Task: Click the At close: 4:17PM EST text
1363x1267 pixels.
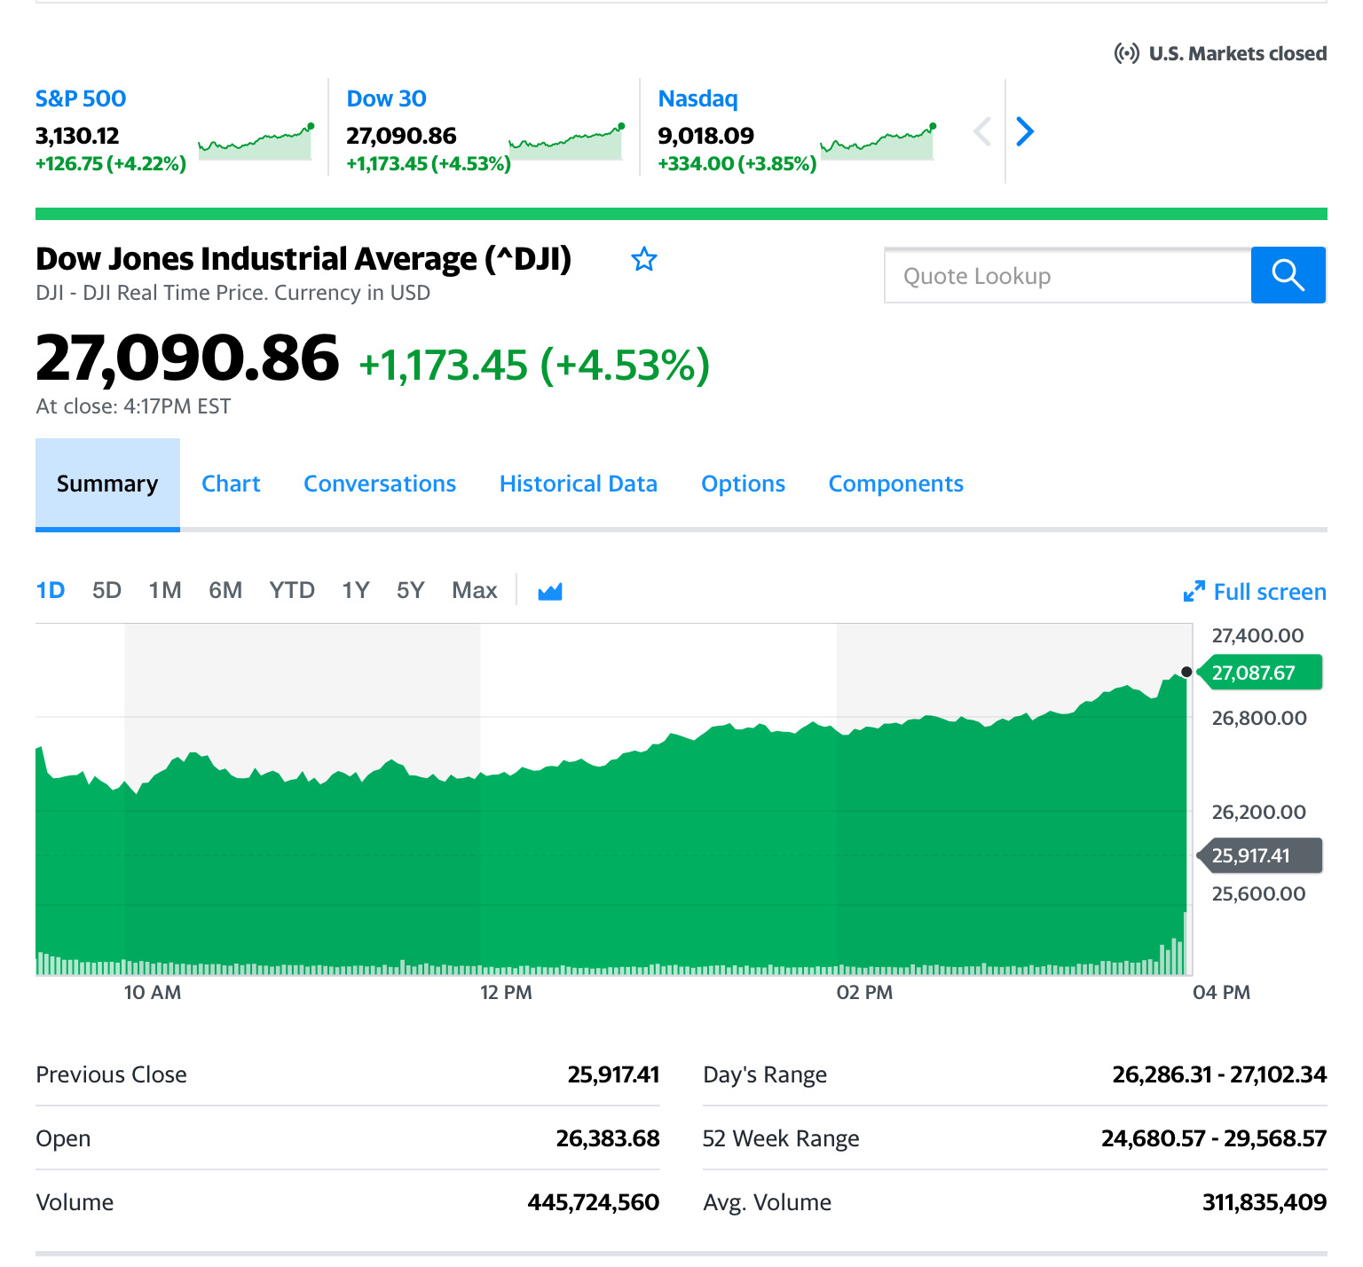Action: [x=133, y=406]
